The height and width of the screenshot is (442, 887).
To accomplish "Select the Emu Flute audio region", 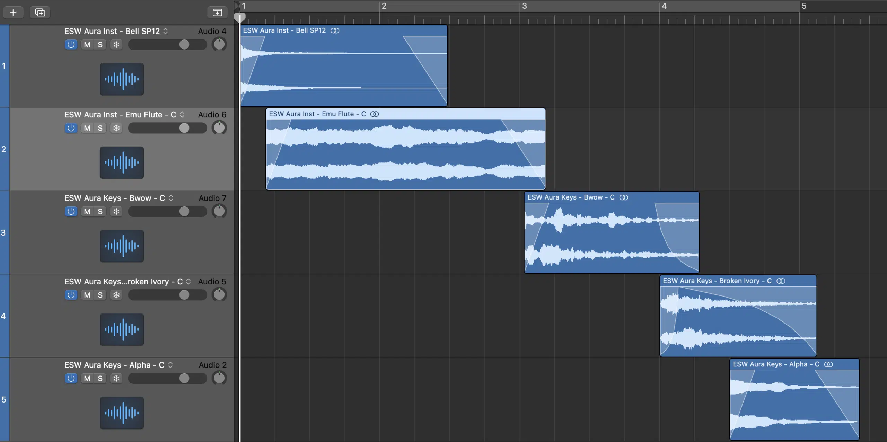I will pyautogui.click(x=406, y=149).
